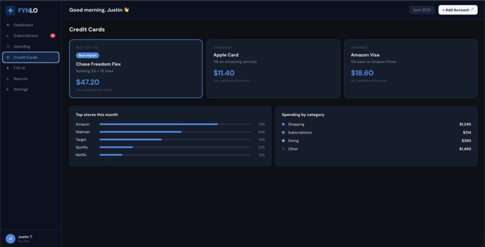Click the $47.20 cashback amount
The height and width of the screenshot is (247, 485).
(87, 82)
